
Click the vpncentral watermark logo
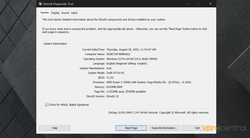tap(224, 128)
